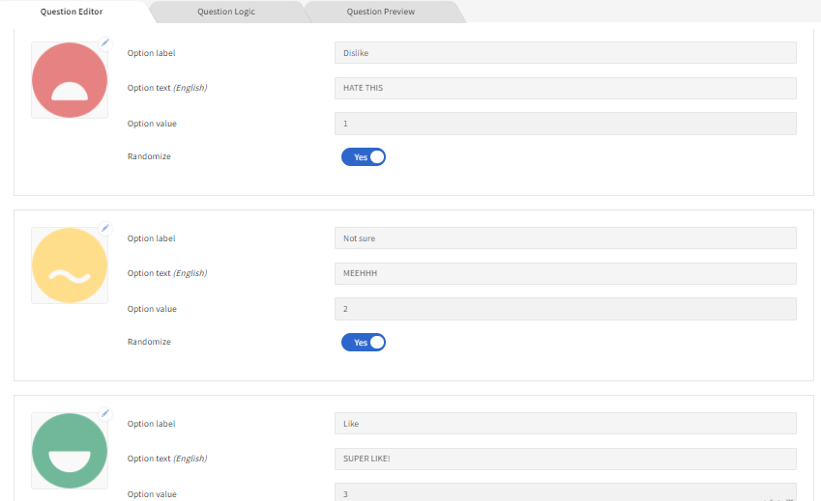
Task: Click the Option text field with SUPER LIKE!
Action: point(566,459)
